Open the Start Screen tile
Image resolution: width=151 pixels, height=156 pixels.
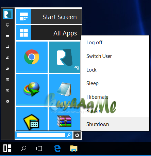(49, 16)
